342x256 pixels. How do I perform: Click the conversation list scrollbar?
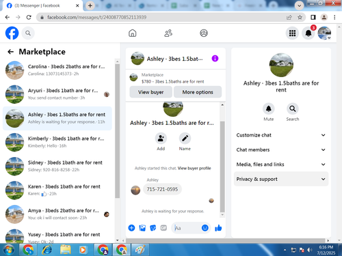tap(118, 131)
